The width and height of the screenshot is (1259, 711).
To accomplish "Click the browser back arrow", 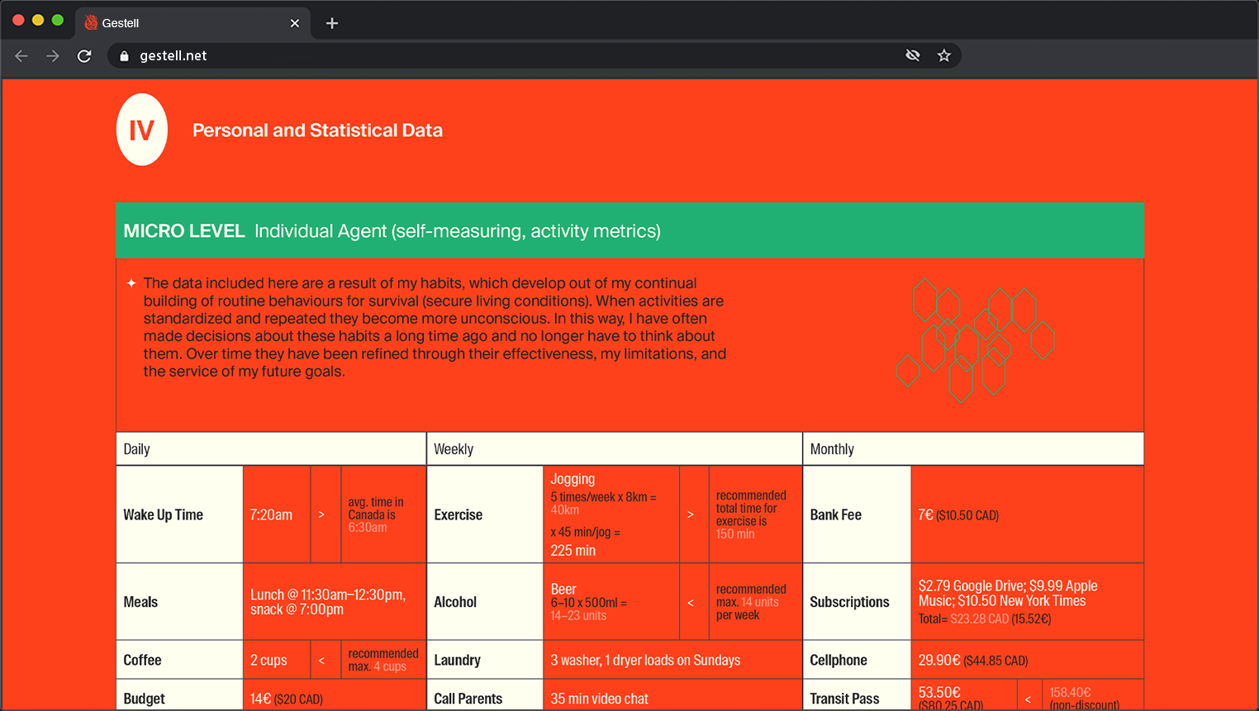I will (x=21, y=56).
